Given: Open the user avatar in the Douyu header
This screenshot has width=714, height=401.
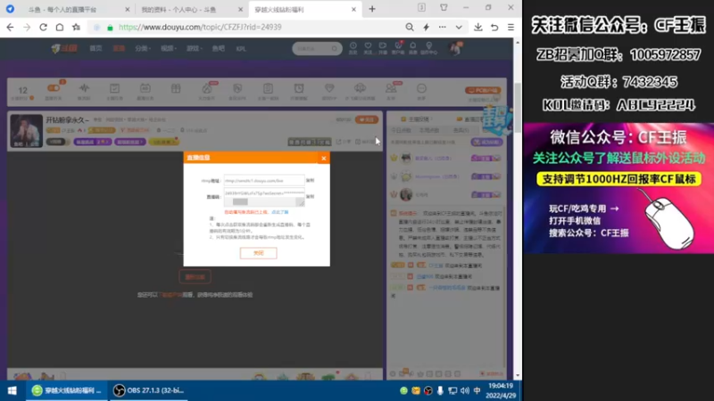Looking at the screenshot, I should click(x=455, y=48).
